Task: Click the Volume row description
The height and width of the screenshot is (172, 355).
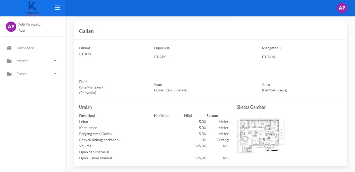Action: click(x=85, y=146)
